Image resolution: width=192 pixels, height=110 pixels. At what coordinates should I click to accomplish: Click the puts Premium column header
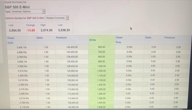pyautogui.click(x=170, y=38)
